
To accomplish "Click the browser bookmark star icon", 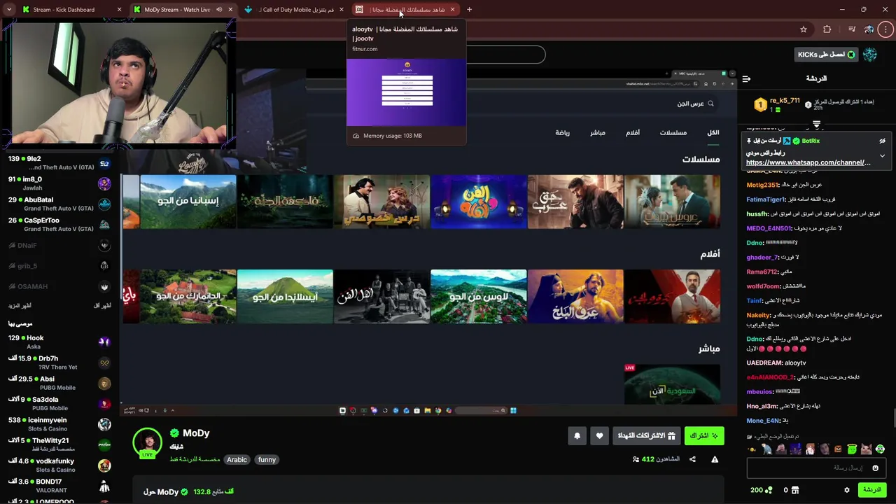I will (804, 29).
